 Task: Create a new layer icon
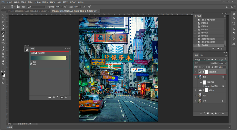219,113
